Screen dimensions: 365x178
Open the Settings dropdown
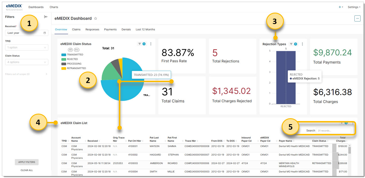(x=354, y=7)
